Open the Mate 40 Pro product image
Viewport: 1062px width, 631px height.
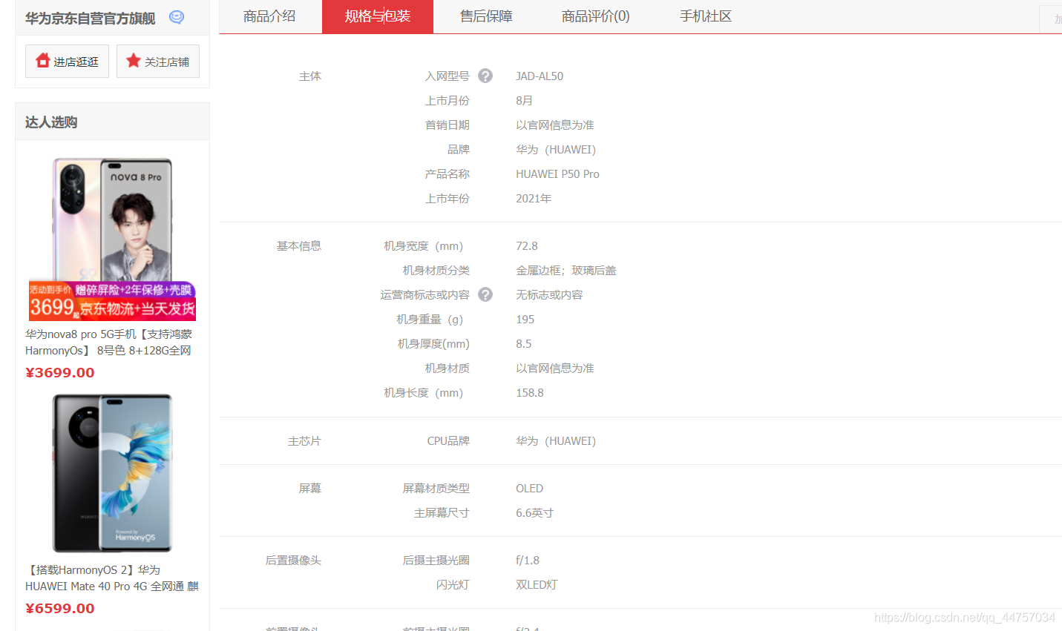pyautogui.click(x=112, y=473)
